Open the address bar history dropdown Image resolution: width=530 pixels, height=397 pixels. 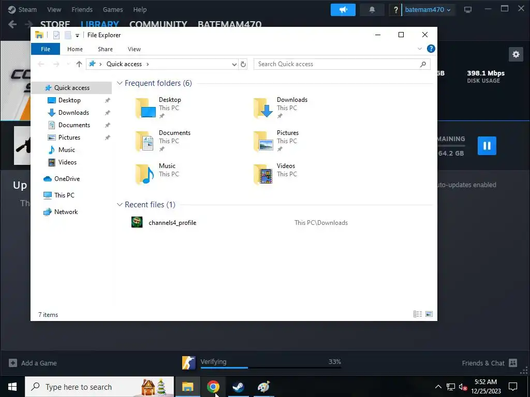coord(234,64)
